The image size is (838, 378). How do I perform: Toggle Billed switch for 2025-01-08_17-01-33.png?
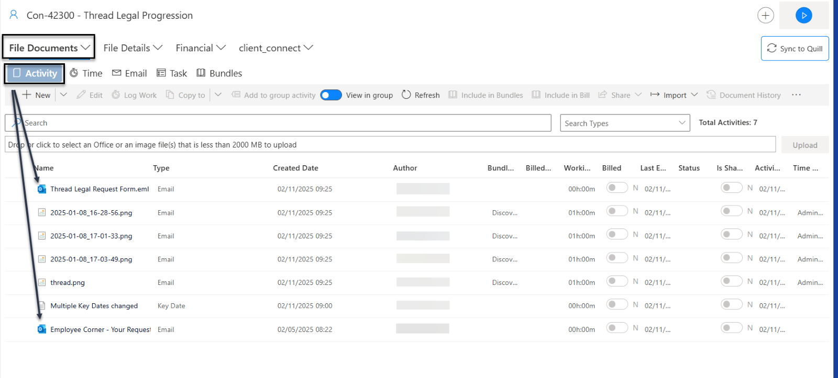(617, 234)
